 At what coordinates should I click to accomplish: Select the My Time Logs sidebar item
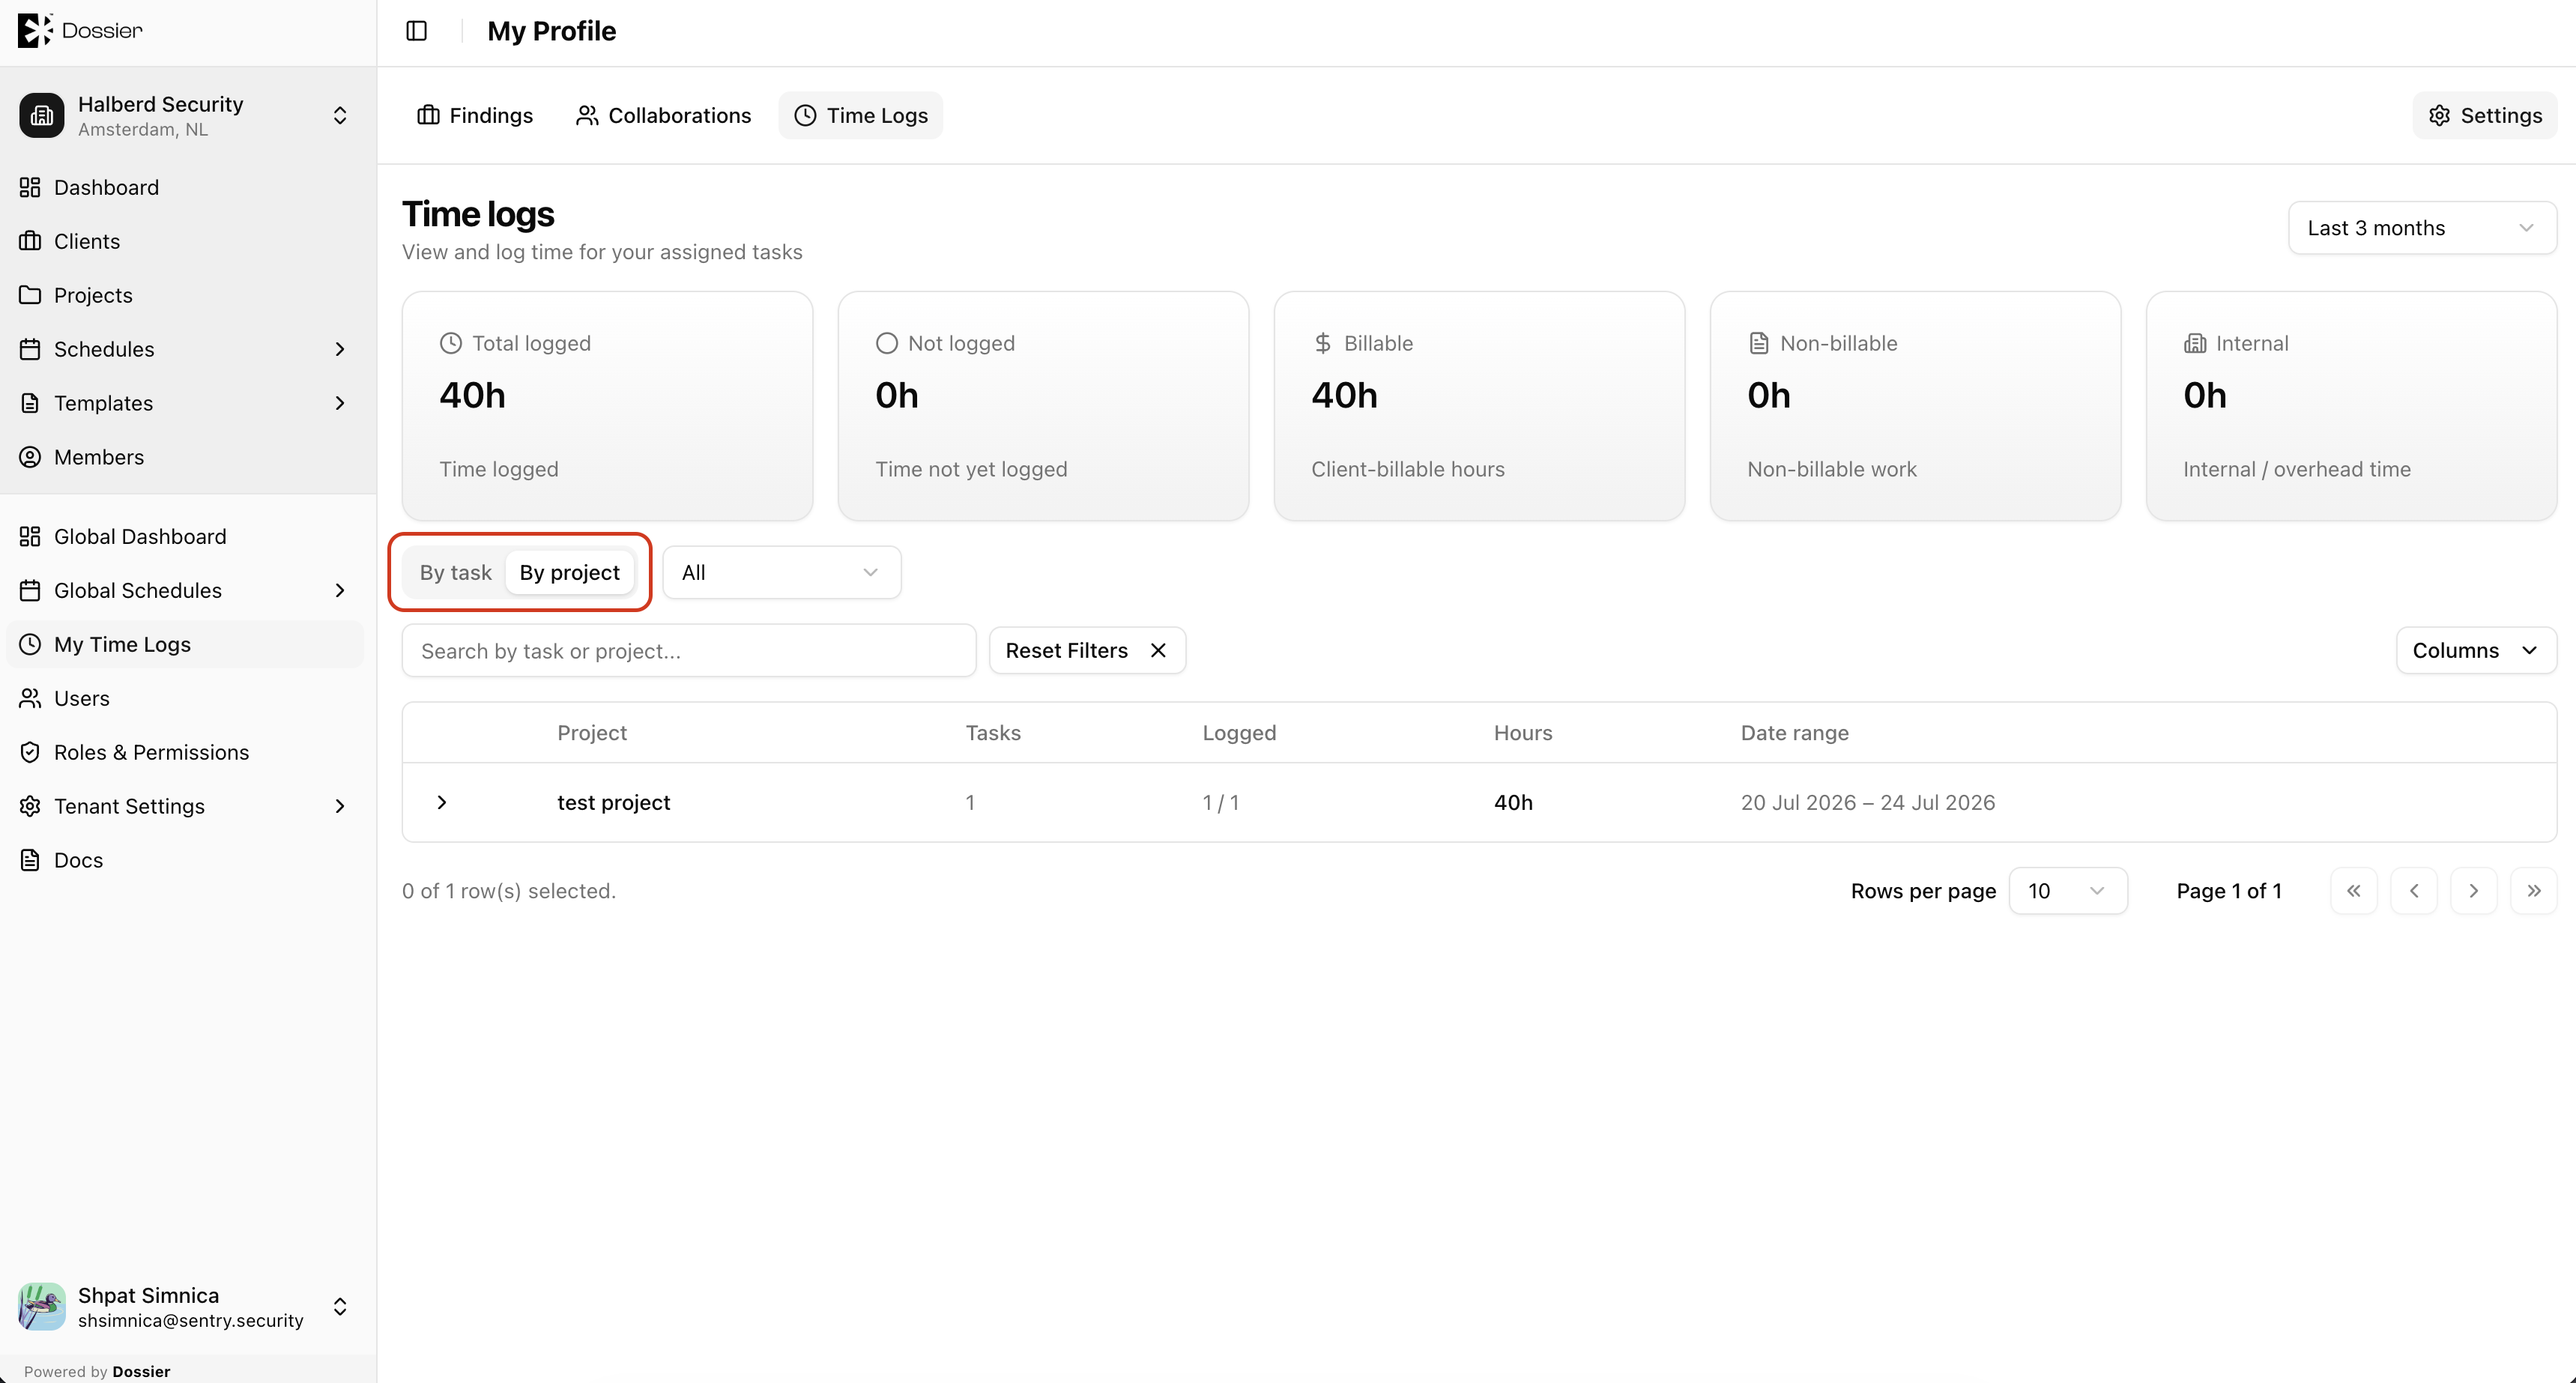point(185,644)
